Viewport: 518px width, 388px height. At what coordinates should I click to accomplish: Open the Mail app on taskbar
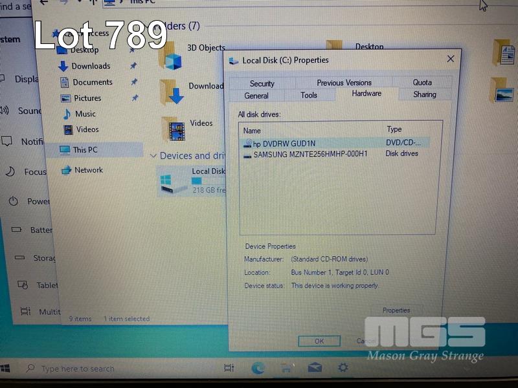click(315, 367)
